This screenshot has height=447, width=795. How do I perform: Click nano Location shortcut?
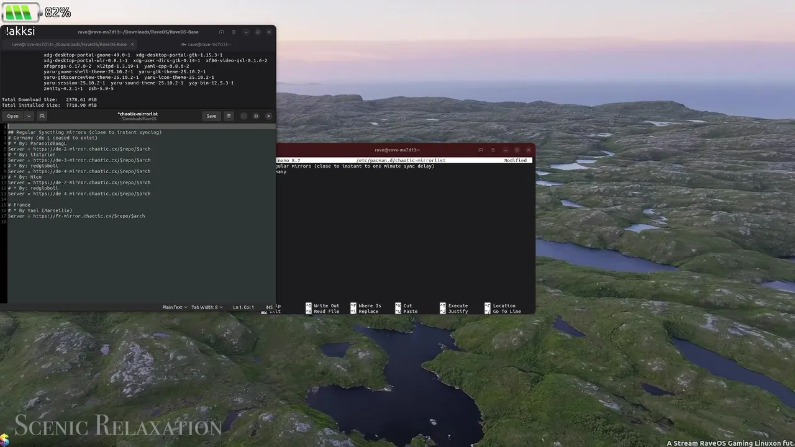click(500, 305)
